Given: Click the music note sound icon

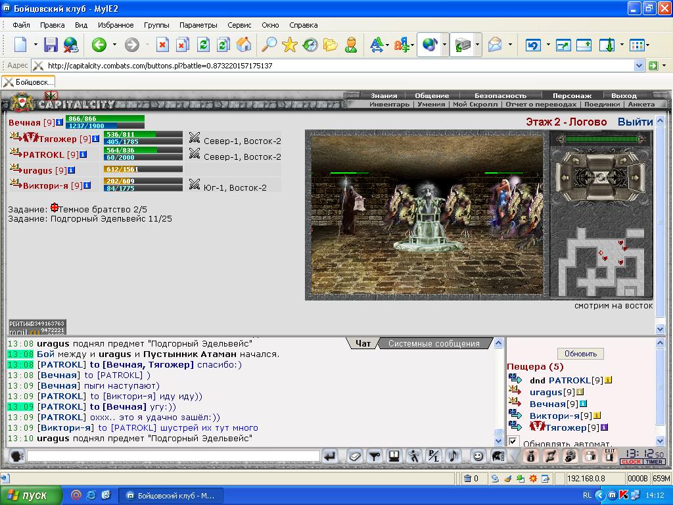Looking at the screenshot, I should click(453, 456).
